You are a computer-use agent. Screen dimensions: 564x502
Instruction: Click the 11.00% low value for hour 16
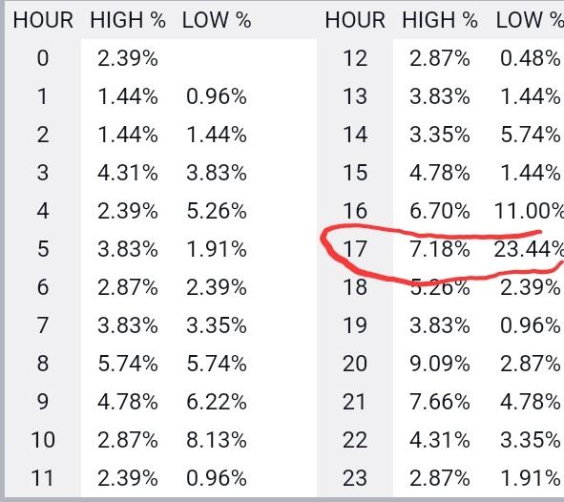click(x=529, y=211)
